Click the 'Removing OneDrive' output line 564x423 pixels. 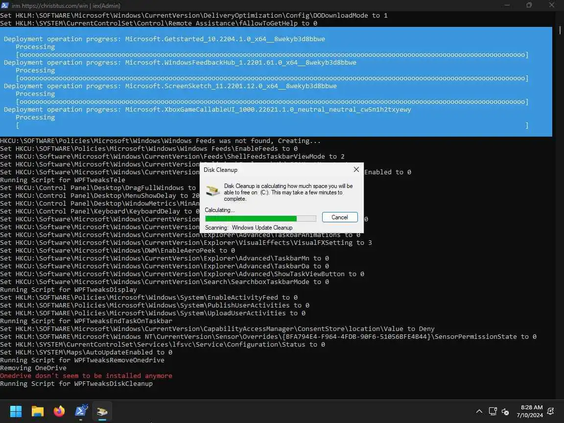[33, 368]
